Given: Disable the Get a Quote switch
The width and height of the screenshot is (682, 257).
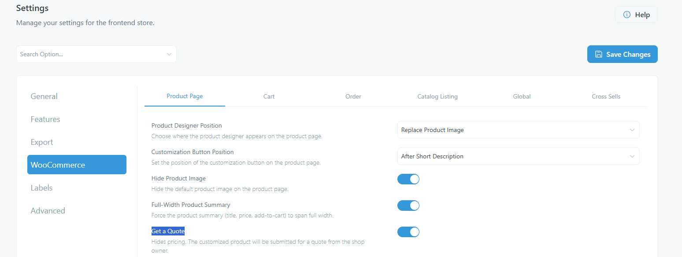Looking at the screenshot, I should point(408,232).
